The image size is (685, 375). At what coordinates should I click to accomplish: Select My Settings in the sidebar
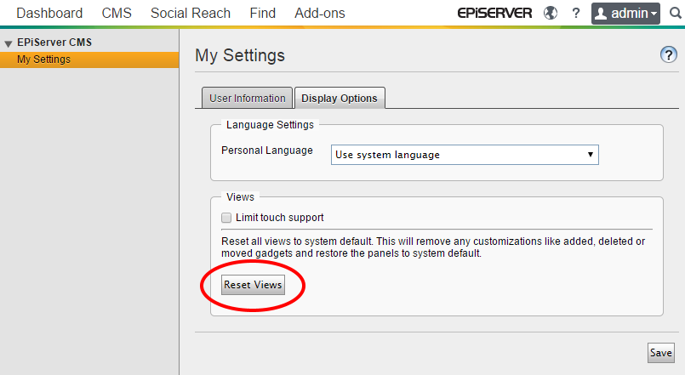click(43, 60)
